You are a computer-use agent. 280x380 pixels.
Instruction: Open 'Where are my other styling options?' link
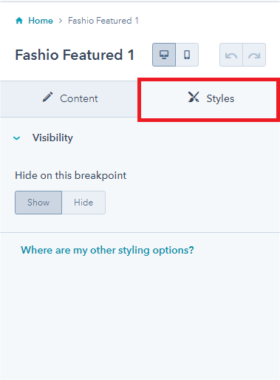tap(107, 250)
